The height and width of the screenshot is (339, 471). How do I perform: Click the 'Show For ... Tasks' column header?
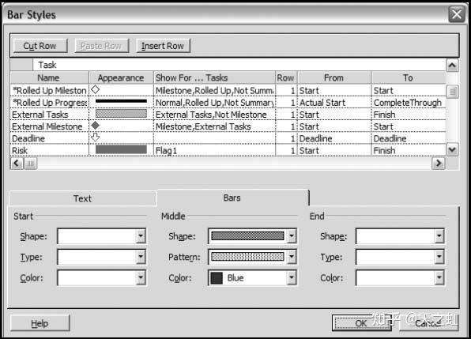pyautogui.click(x=214, y=77)
